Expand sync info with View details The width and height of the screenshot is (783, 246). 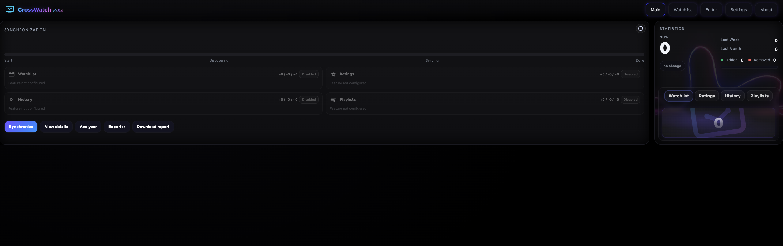tap(56, 127)
